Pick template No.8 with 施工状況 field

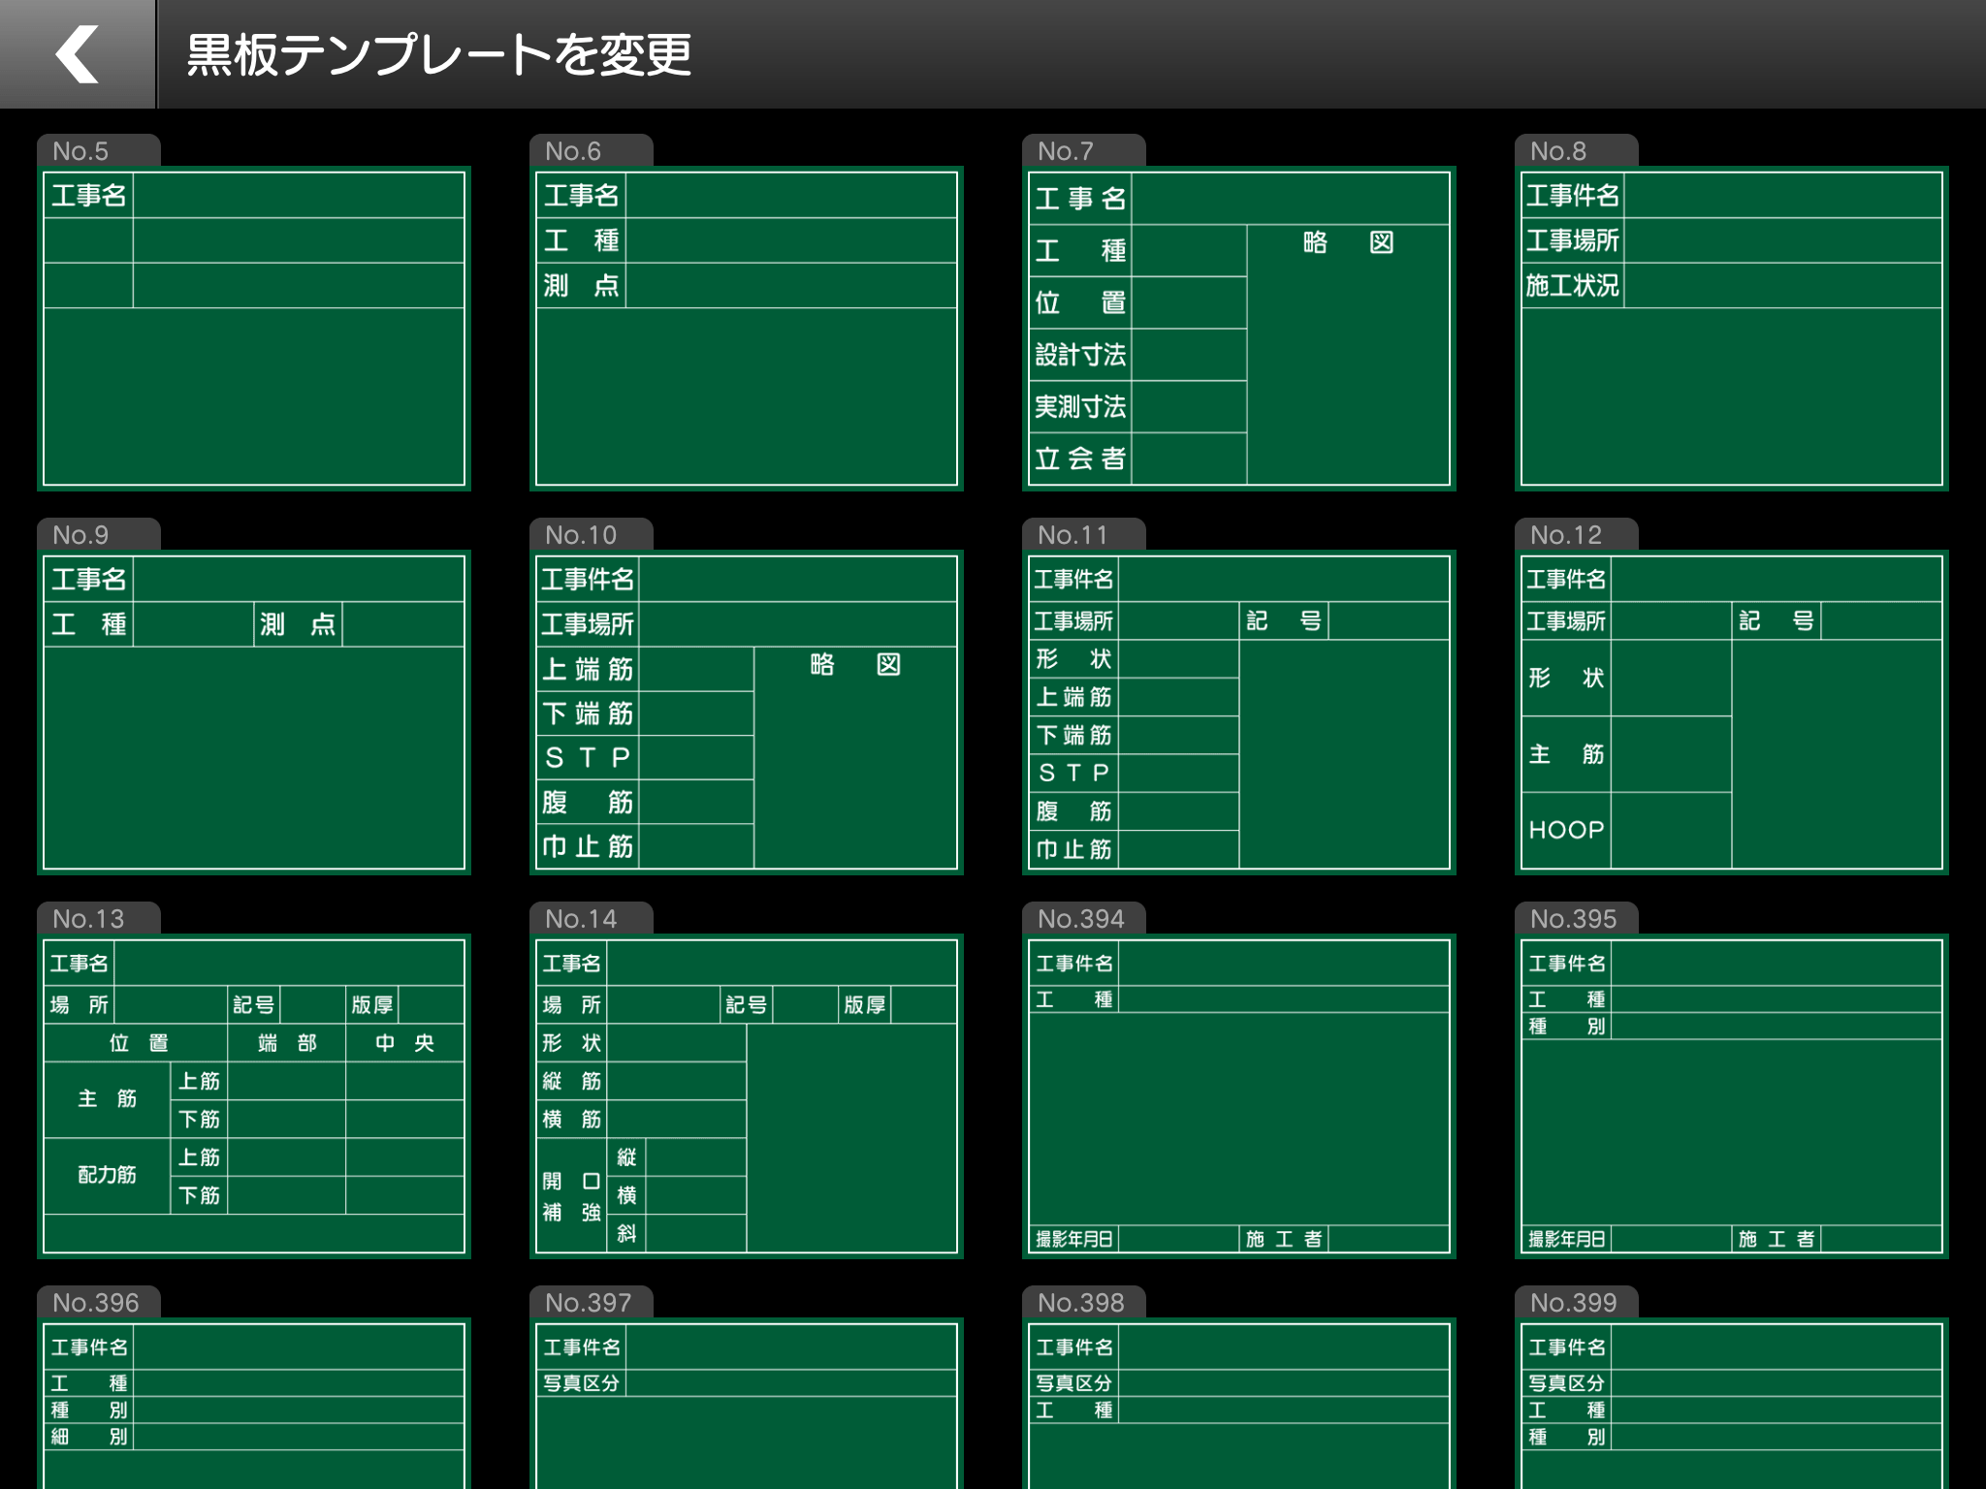(x=1732, y=330)
